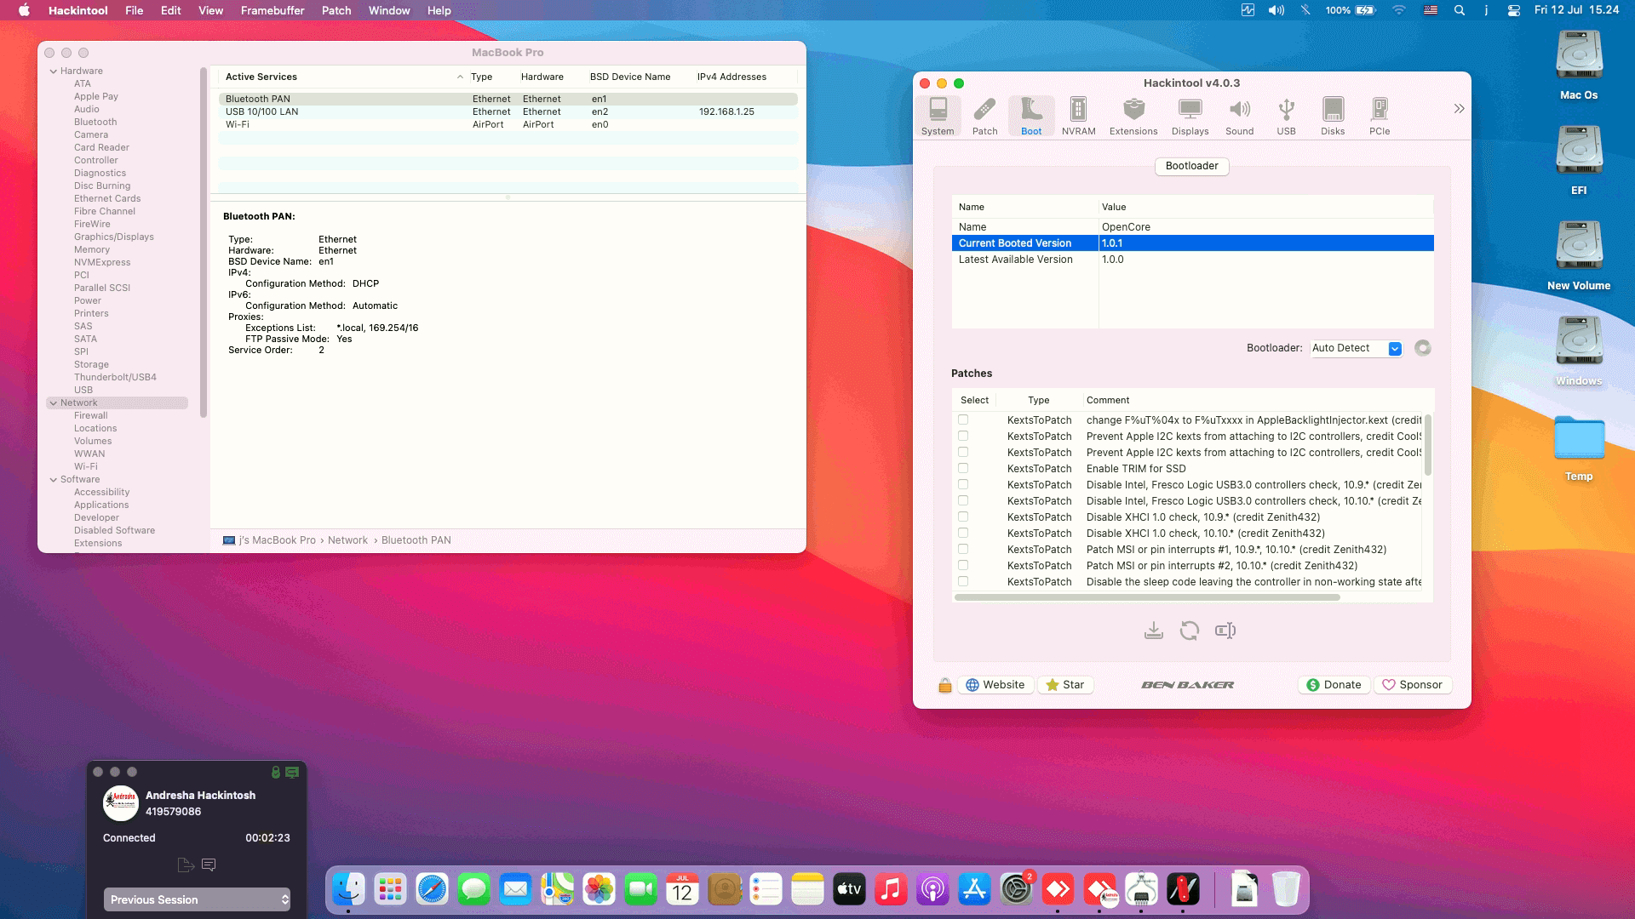Click j's MacBook Pro in path bar

(269, 540)
